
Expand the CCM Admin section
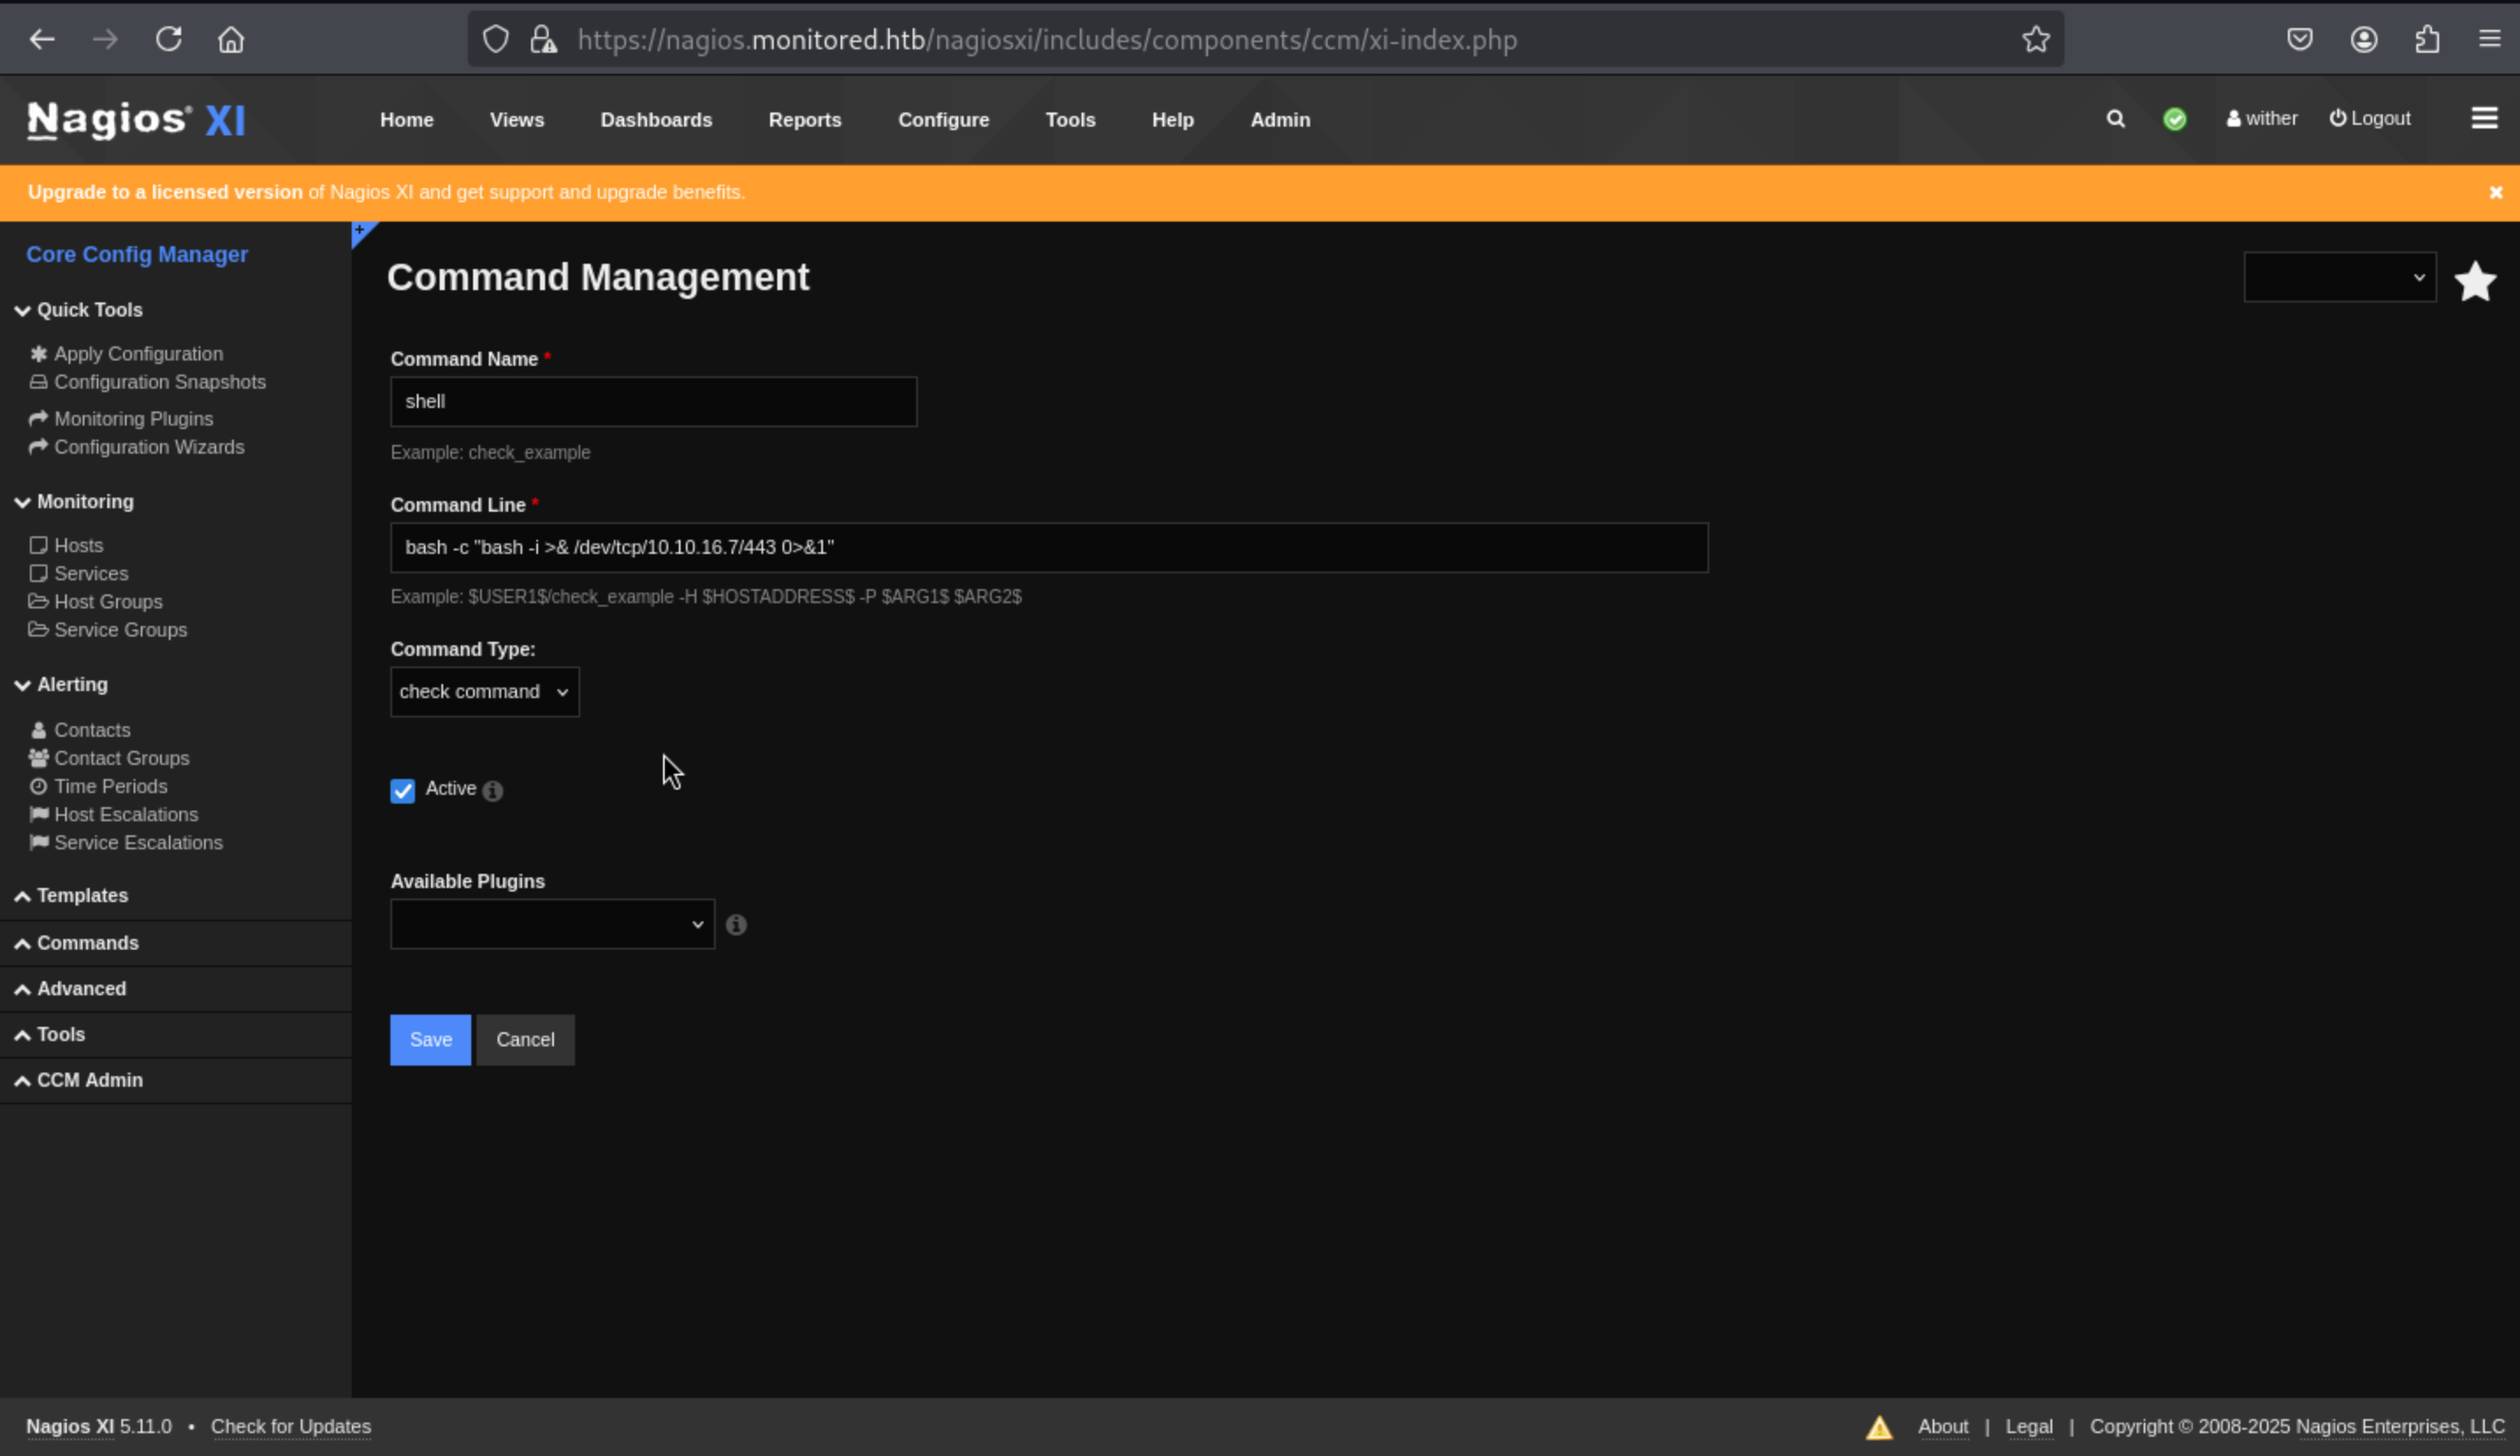click(x=89, y=1080)
